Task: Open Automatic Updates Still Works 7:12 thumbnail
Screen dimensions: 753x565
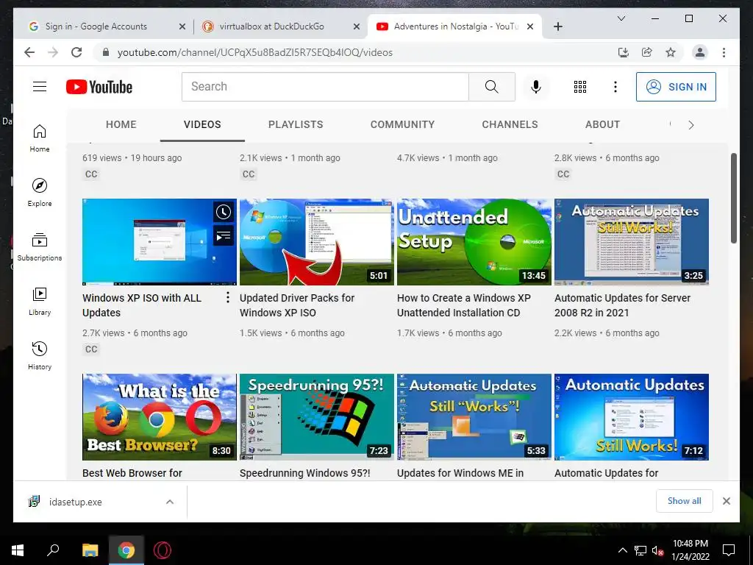Action: click(632, 416)
